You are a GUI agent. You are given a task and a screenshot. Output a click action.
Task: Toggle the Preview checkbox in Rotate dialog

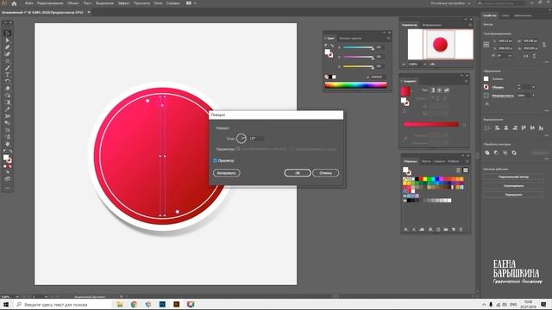[x=215, y=161]
